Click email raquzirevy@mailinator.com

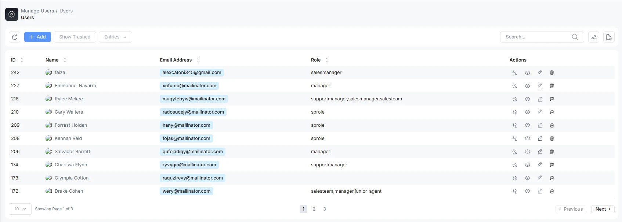[x=193, y=178]
